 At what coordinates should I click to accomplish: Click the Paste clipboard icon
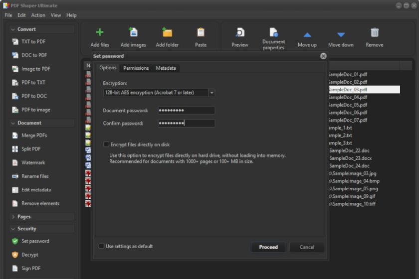[x=201, y=32]
